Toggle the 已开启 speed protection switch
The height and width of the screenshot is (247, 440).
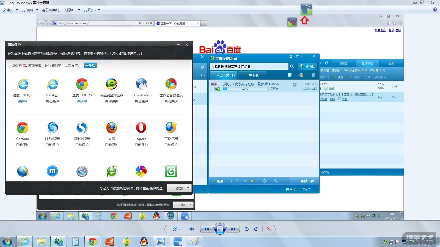92,65
